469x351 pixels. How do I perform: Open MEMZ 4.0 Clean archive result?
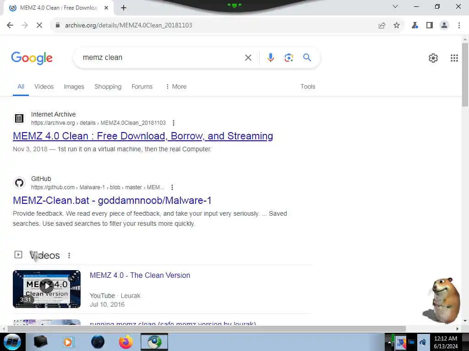point(143,136)
